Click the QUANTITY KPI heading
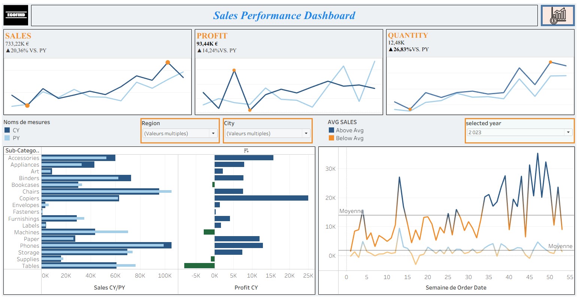579x297 pixels. click(408, 35)
